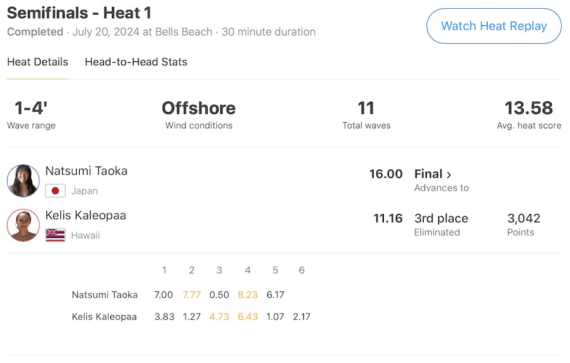570x363 pixels.
Task: Click the 3,042 Points value
Action: pos(524,219)
